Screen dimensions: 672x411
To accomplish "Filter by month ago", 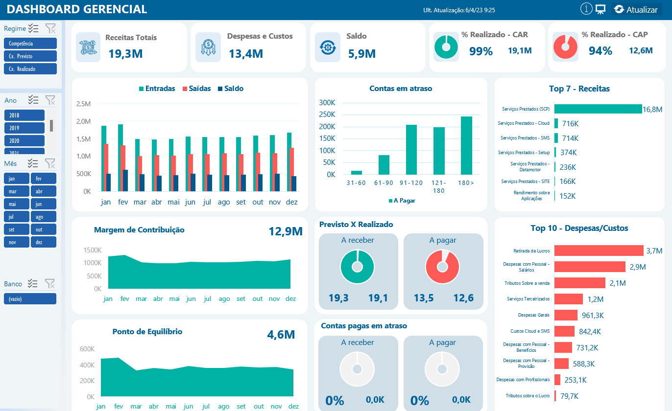I will coord(44,217).
